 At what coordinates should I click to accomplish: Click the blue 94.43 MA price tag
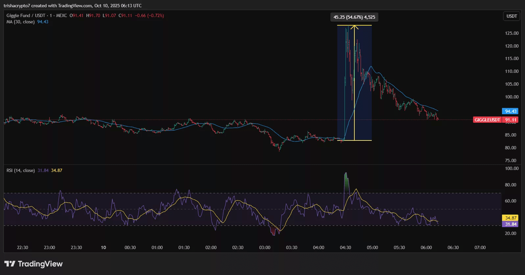pyautogui.click(x=510, y=111)
